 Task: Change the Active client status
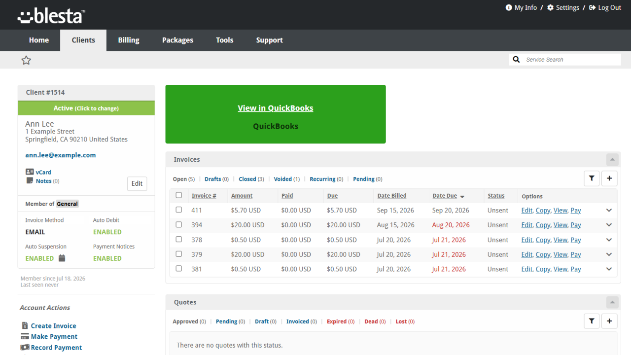click(x=86, y=108)
